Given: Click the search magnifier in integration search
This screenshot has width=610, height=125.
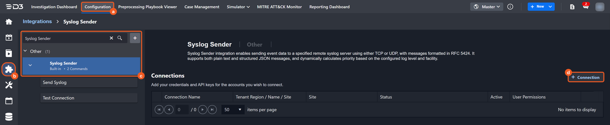Looking at the screenshot, I should 120,38.
